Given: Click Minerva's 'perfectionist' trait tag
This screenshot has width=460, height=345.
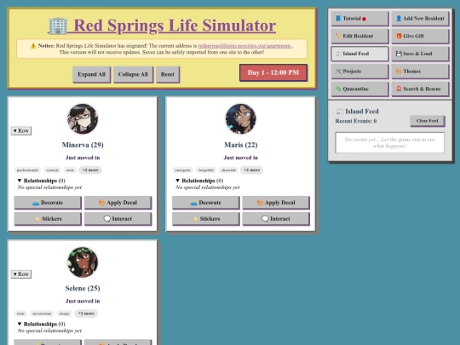Looking at the screenshot, I should [27, 170].
